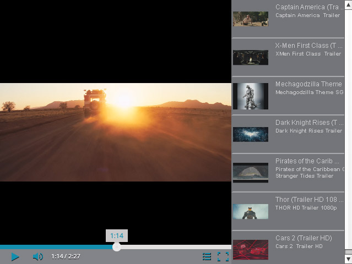Click the playlist scrollbar up arrow
Screen dimensions: 352x264
tap(348, 5)
